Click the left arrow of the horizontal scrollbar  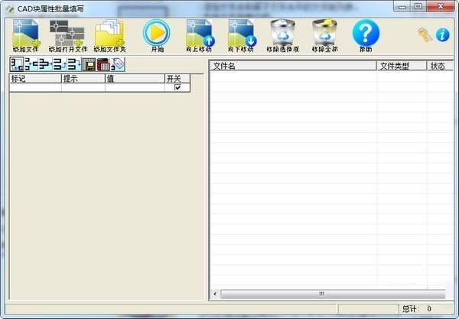(215, 294)
